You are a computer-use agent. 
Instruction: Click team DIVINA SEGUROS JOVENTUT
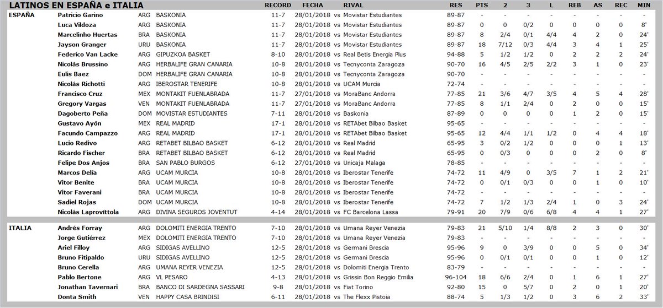click(x=197, y=212)
